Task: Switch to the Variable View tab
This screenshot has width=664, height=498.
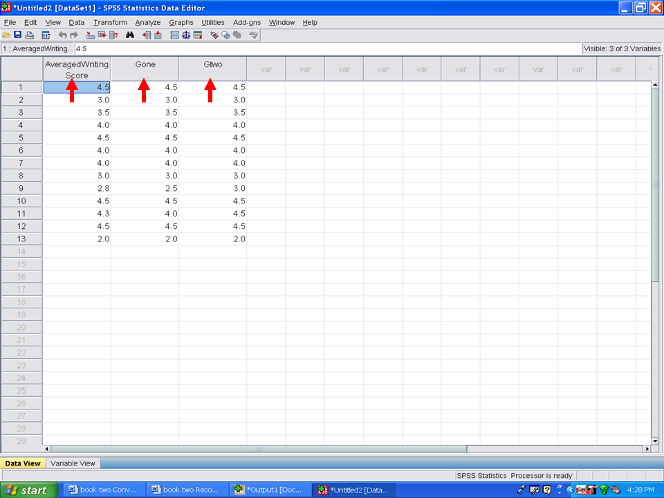Action: 73,463
